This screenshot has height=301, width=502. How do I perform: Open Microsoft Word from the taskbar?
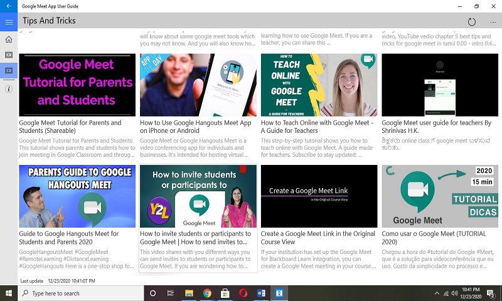(x=261, y=293)
